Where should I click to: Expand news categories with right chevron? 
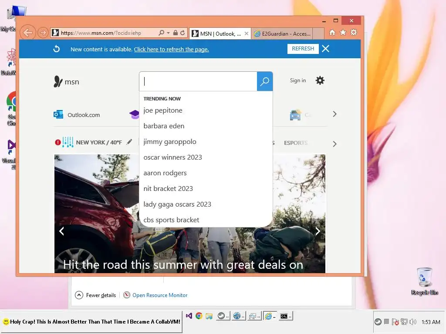tap(334, 144)
